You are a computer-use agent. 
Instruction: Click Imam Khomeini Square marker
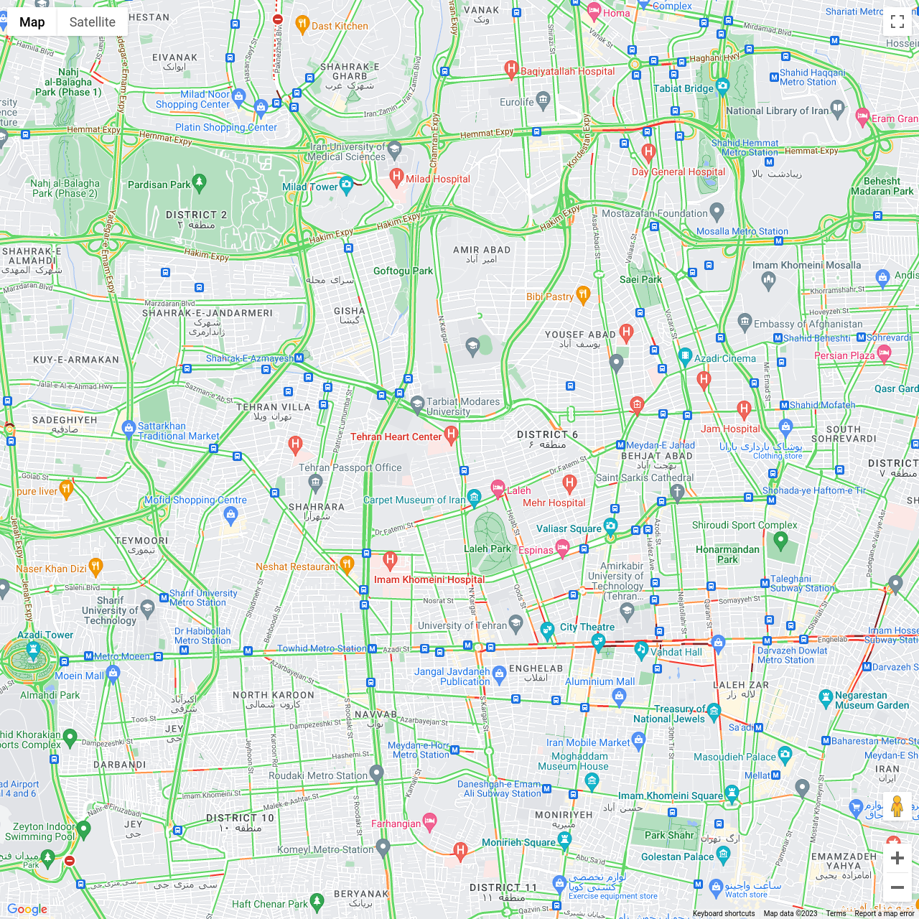point(732,793)
